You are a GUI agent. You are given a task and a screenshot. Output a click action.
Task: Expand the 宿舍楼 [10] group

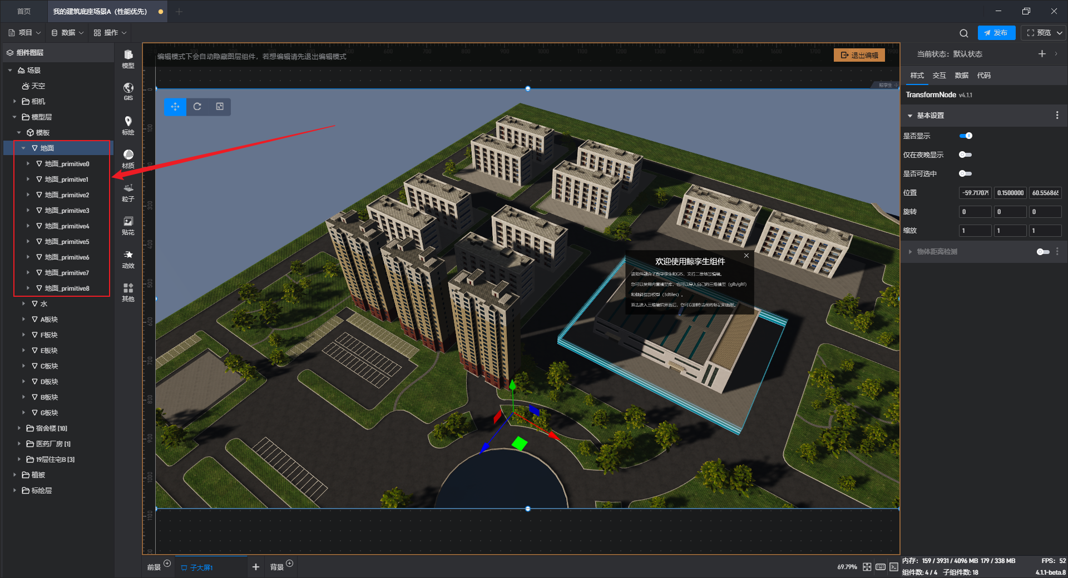pos(19,428)
